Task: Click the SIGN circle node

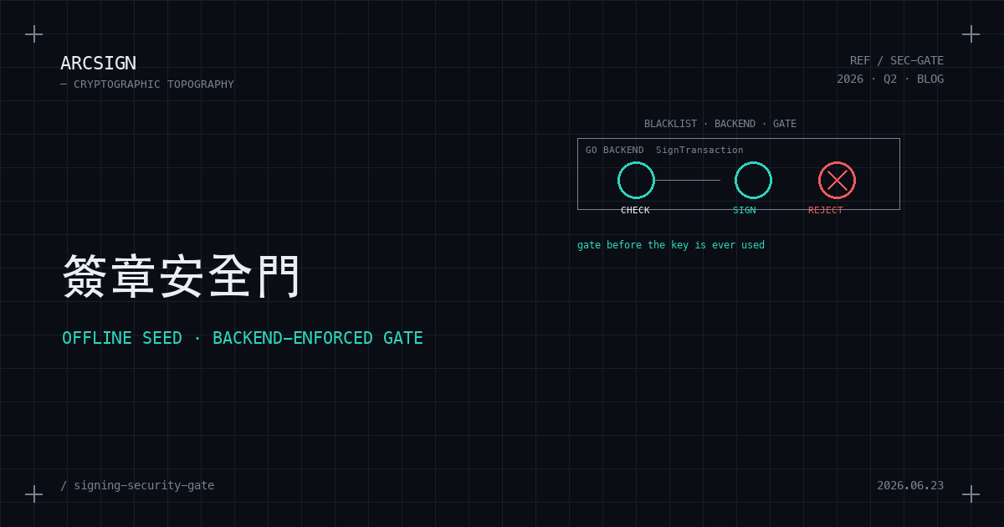Action: (753, 180)
